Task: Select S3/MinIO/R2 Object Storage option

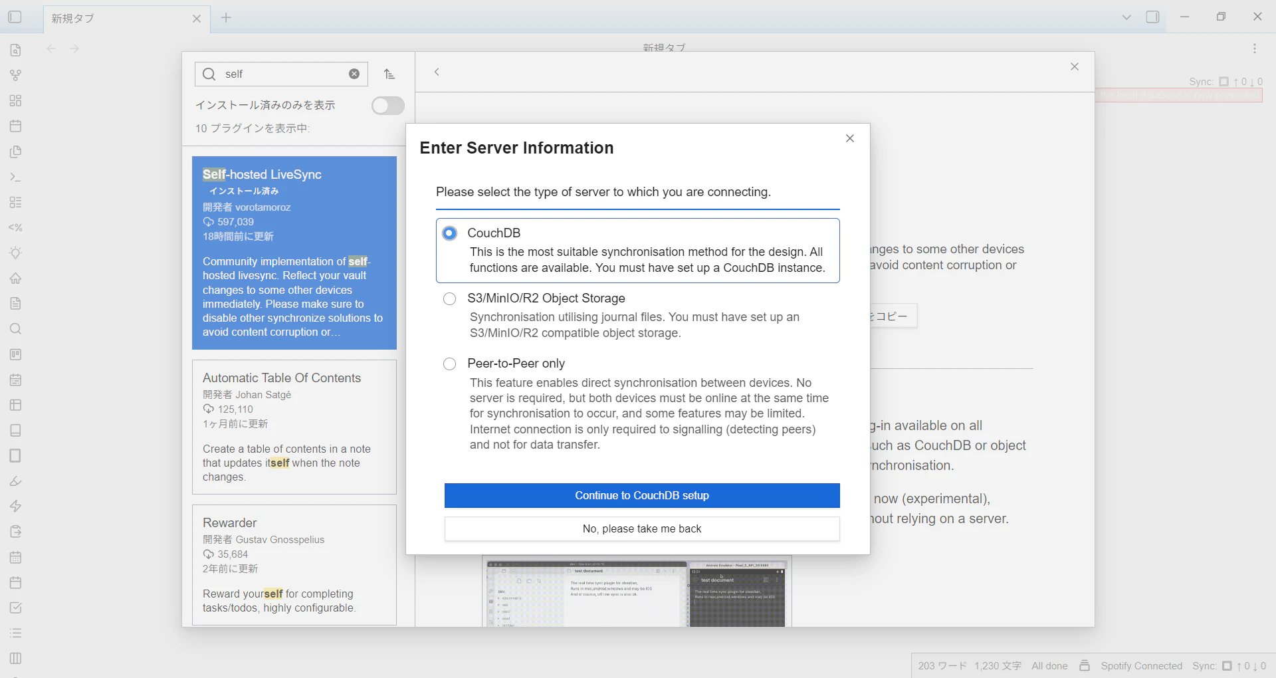Action: 450,298
